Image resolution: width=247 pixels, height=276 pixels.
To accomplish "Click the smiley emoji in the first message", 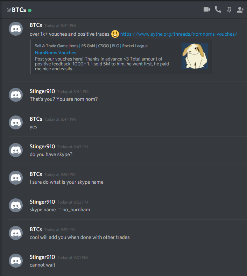I will [115, 34].
